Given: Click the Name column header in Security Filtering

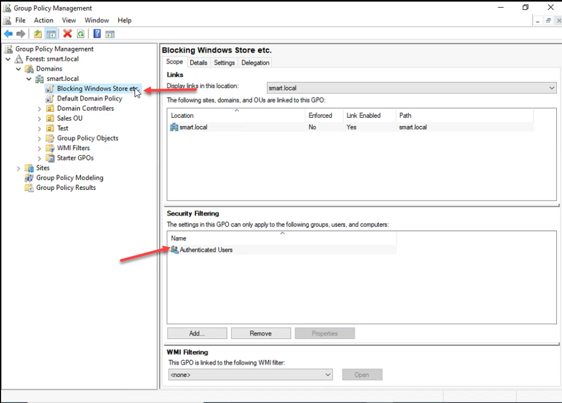Looking at the screenshot, I should pos(282,238).
